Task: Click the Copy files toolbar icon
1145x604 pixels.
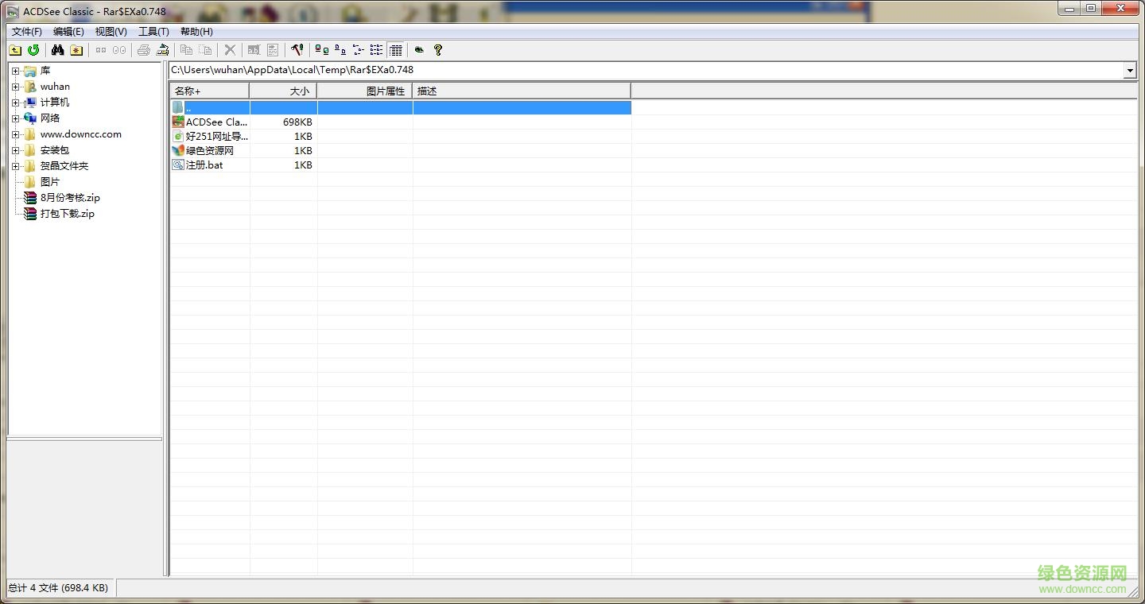Action: (x=186, y=50)
